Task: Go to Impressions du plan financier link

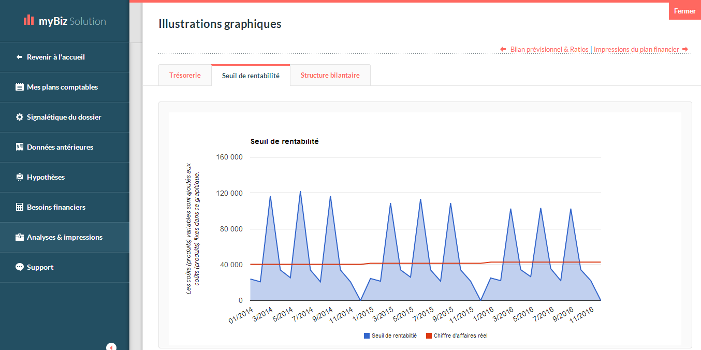Action: [636, 49]
